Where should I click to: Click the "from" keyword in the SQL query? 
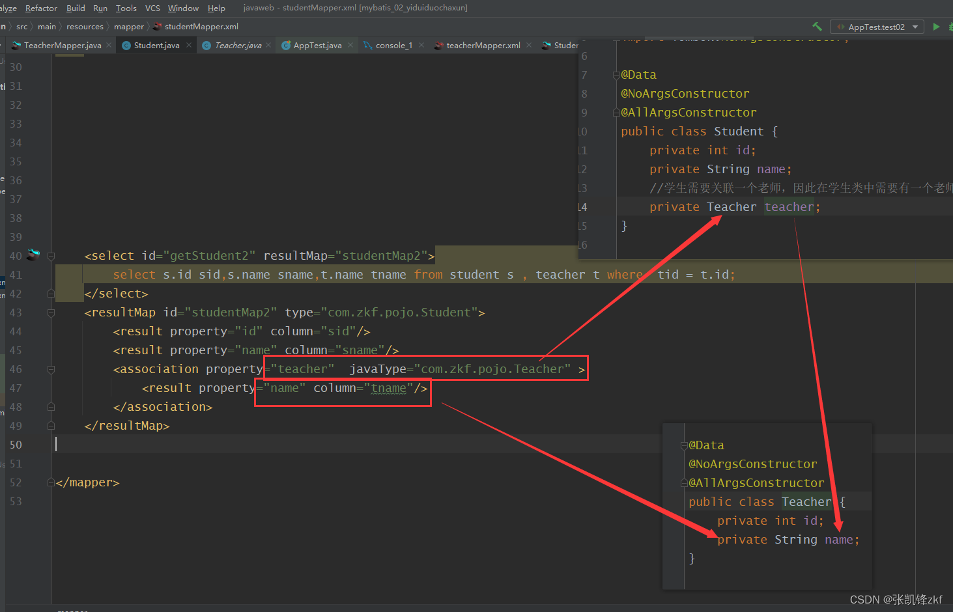click(429, 275)
